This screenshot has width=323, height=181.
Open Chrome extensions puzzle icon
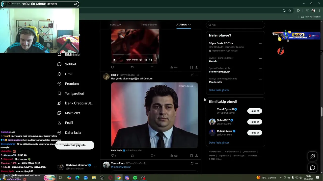(x=298, y=11)
